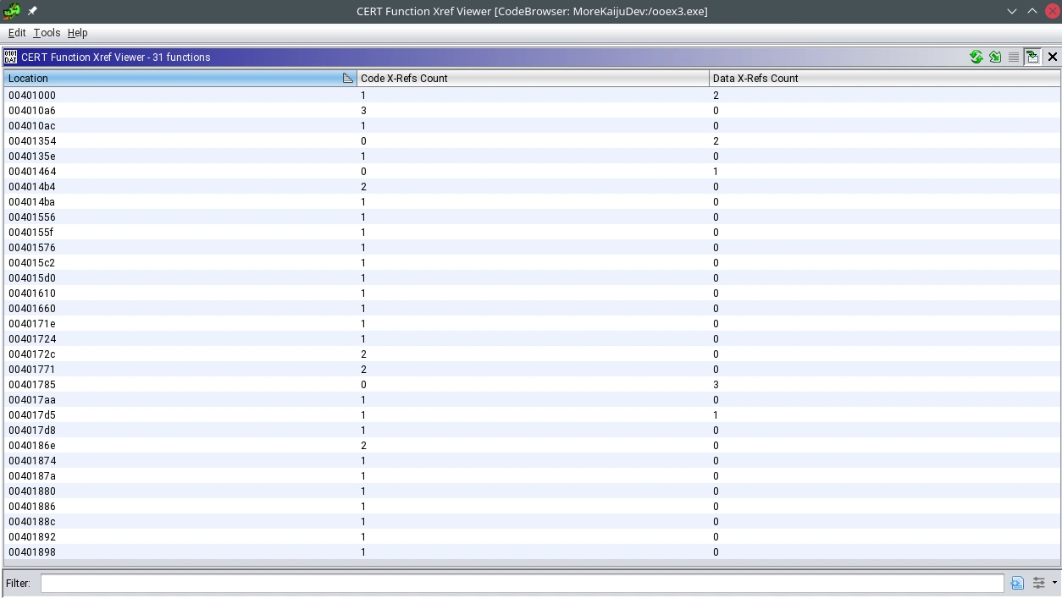Select location 00401898 row
This screenshot has width=1062, height=598.
[531, 552]
